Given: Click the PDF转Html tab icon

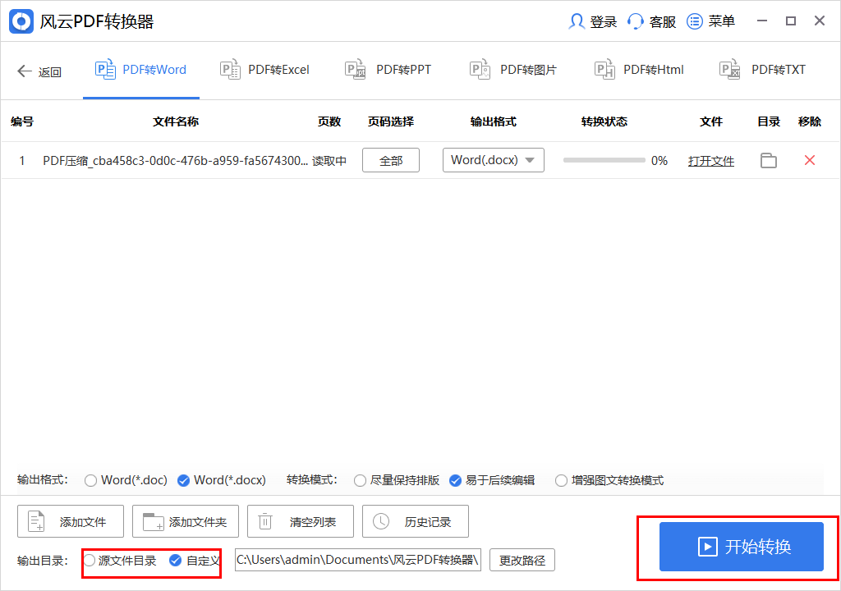Looking at the screenshot, I should pyautogui.click(x=605, y=69).
